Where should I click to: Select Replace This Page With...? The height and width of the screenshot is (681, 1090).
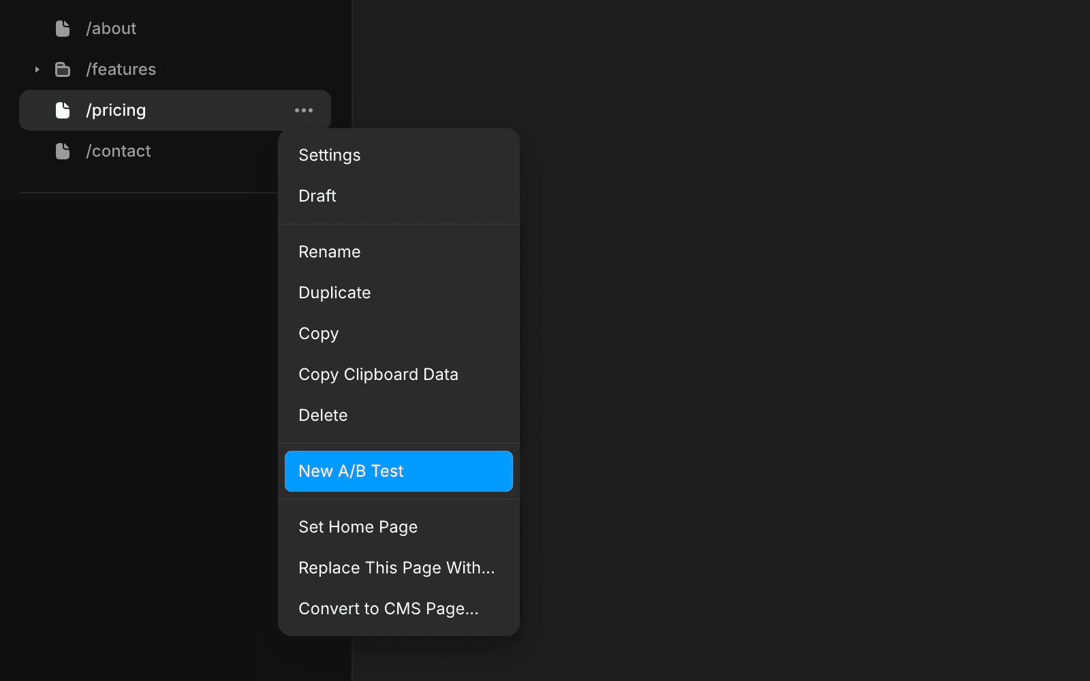point(396,568)
